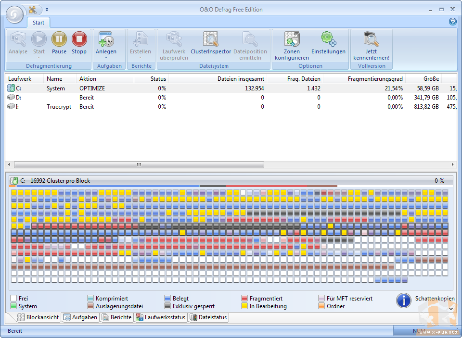Click the 132.954 total files value
462x338 pixels.
[254, 88]
